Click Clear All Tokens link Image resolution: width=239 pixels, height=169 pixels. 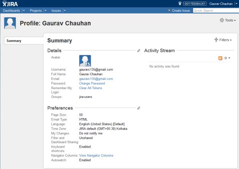[x=90, y=88]
